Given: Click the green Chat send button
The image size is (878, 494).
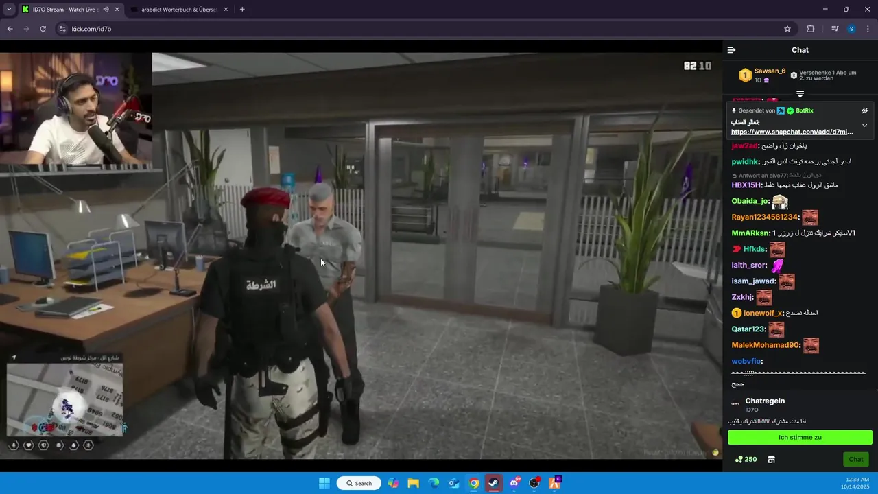Looking at the screenshot, I should pyautogui.click(x=855, y=459).
